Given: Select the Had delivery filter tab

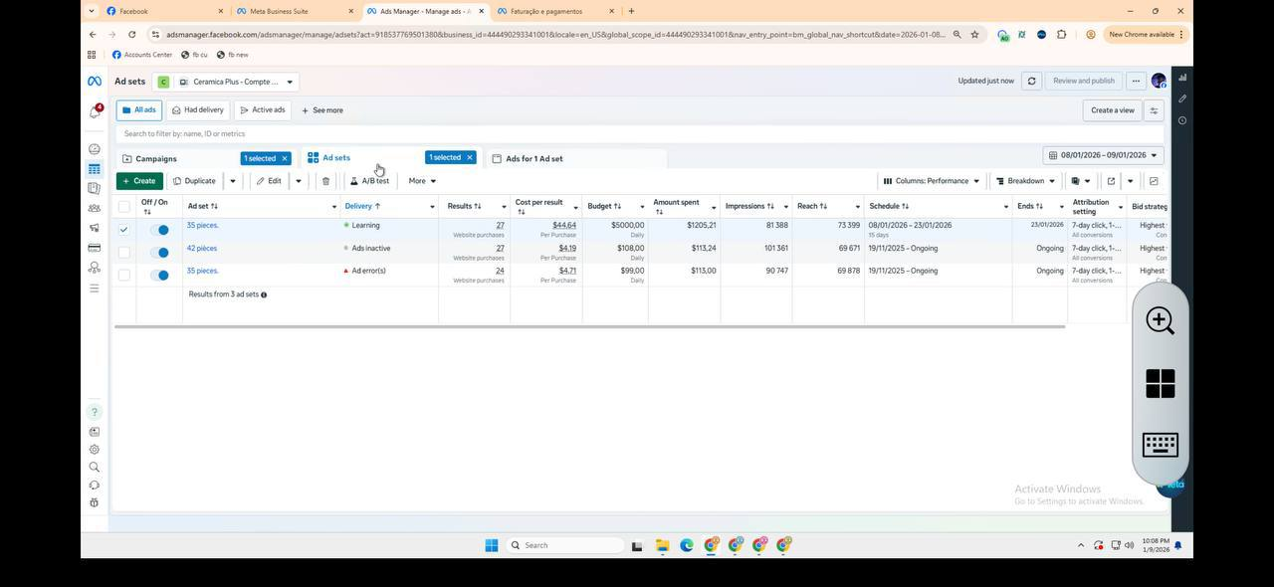Looking at the screenshot, I should coord(198,110).
